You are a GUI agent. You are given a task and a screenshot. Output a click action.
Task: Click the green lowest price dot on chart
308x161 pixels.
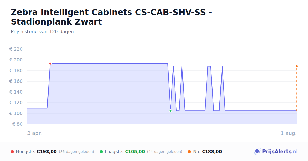tap(170, 111)
